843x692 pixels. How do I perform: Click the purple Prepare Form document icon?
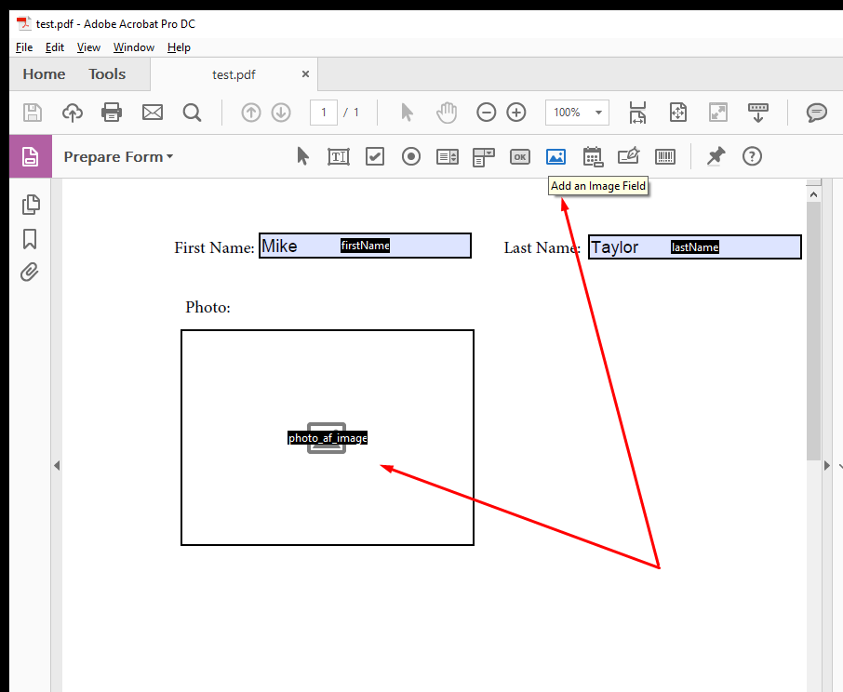point(31,156)
